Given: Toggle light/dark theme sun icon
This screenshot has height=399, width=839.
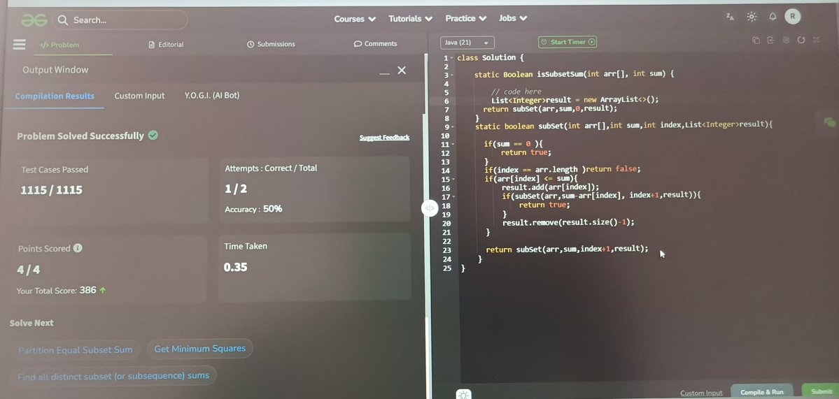Looking at the screenshot, I should click(x=752, y=17).
